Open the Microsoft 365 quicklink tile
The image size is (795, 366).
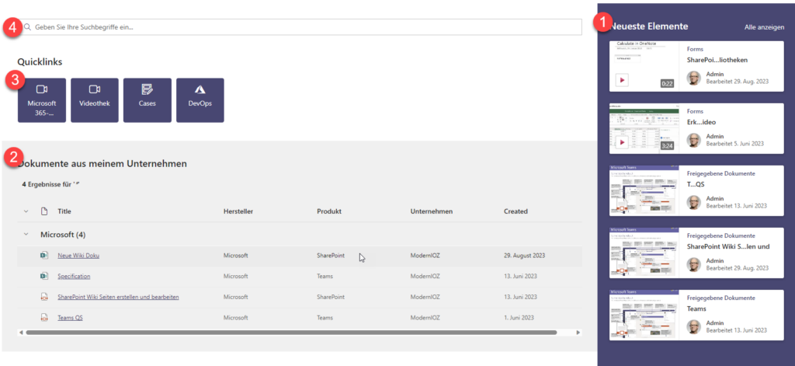(42, 100)
